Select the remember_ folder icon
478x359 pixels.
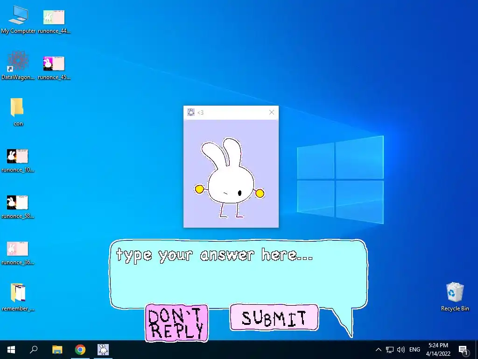tap(18, 297)
